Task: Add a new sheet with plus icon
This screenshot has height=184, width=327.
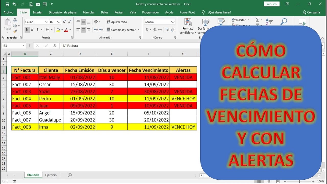Action: point(70,175)
